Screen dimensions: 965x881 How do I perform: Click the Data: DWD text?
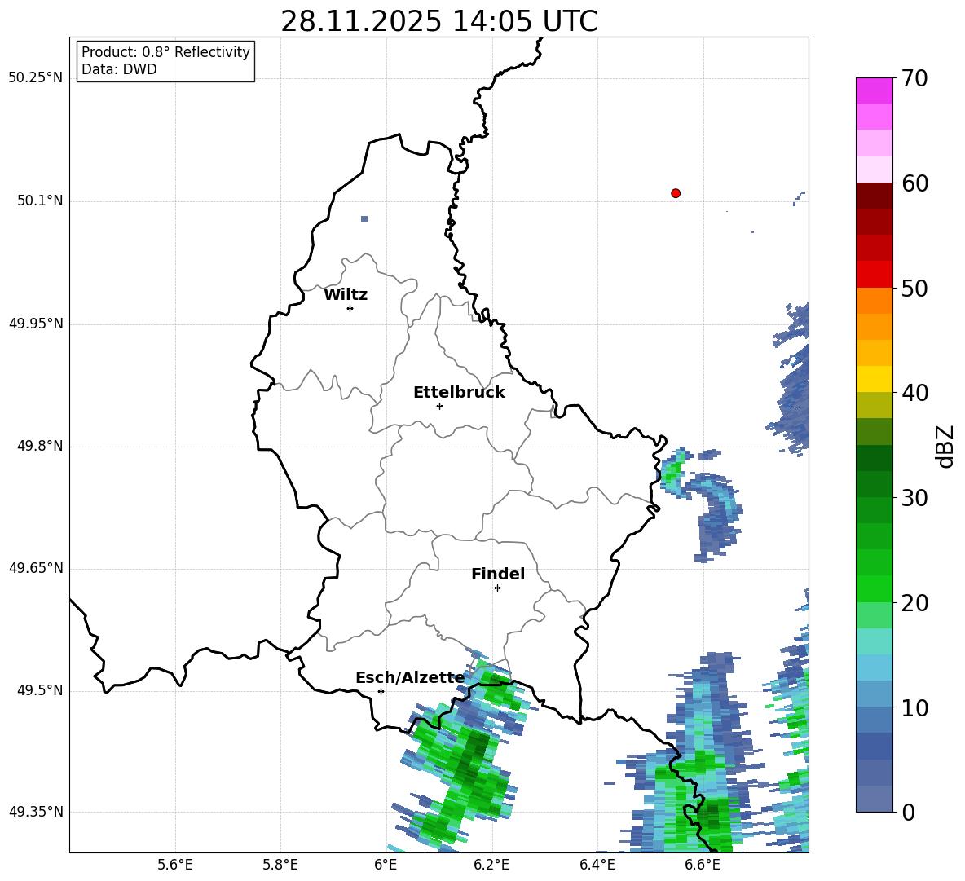(119, 69)
